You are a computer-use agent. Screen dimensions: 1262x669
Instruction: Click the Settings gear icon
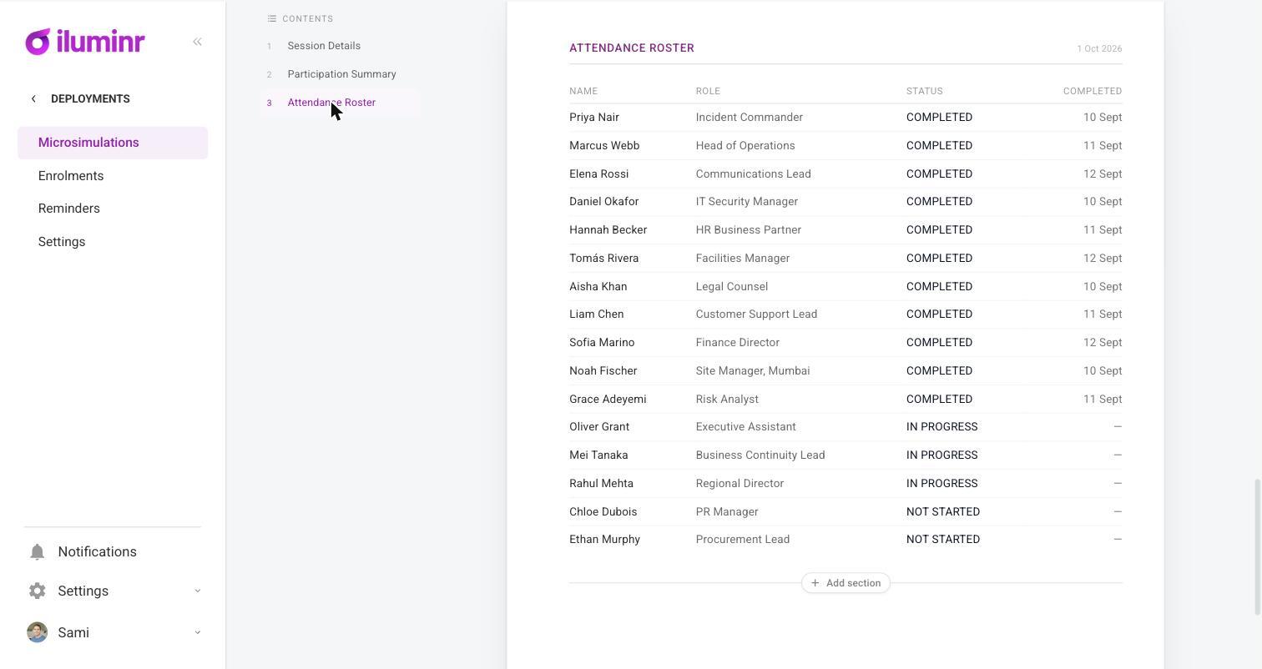point(37,591)
